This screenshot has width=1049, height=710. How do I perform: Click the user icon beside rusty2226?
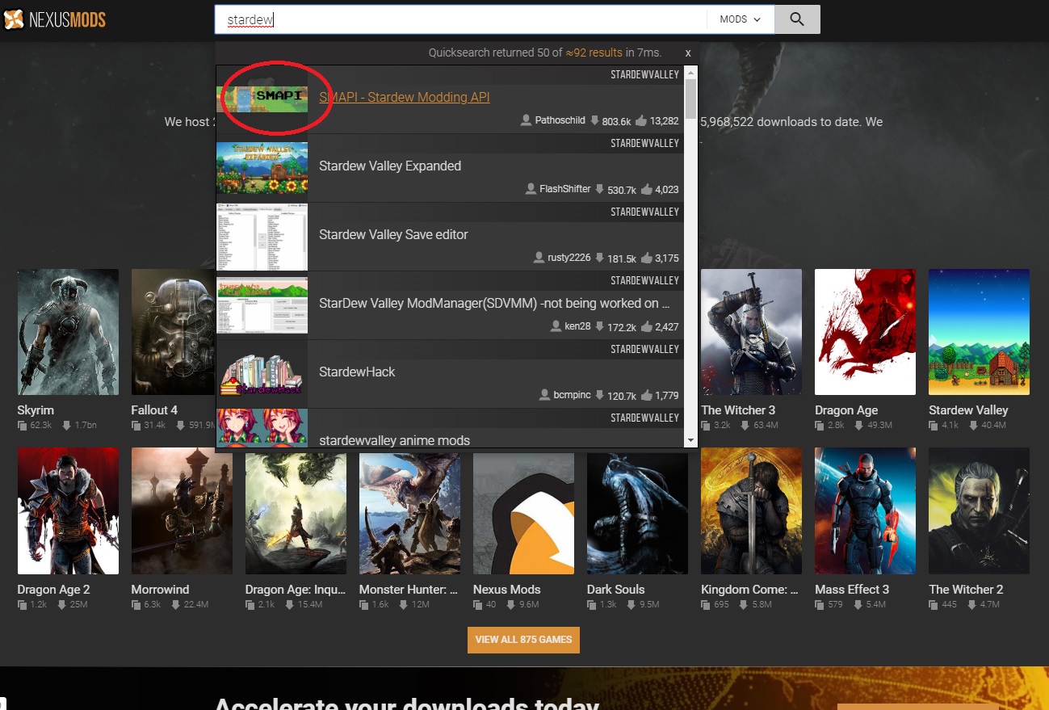[x=539, y=258]
